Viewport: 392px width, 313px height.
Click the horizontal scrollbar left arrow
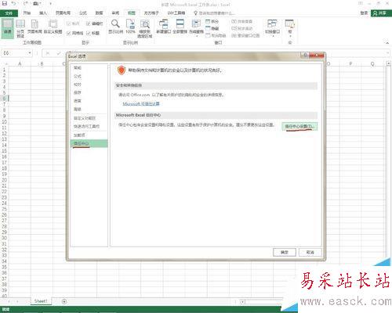click(x=243, y=302)
